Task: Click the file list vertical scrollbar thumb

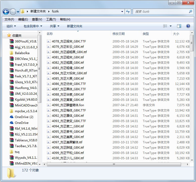Action: (192, 43)
